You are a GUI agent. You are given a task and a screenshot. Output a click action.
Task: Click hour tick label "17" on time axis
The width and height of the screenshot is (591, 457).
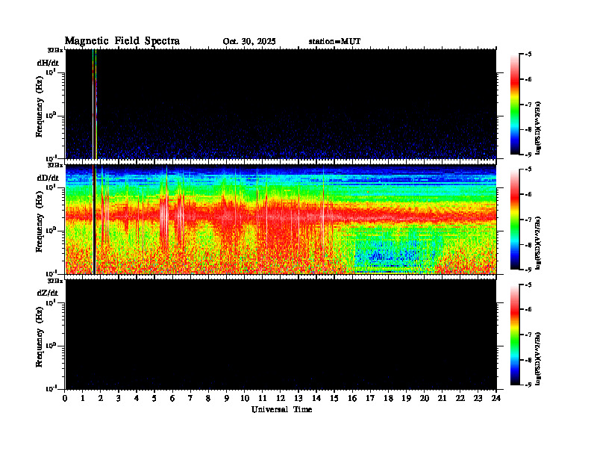click(x=371, y=399)
